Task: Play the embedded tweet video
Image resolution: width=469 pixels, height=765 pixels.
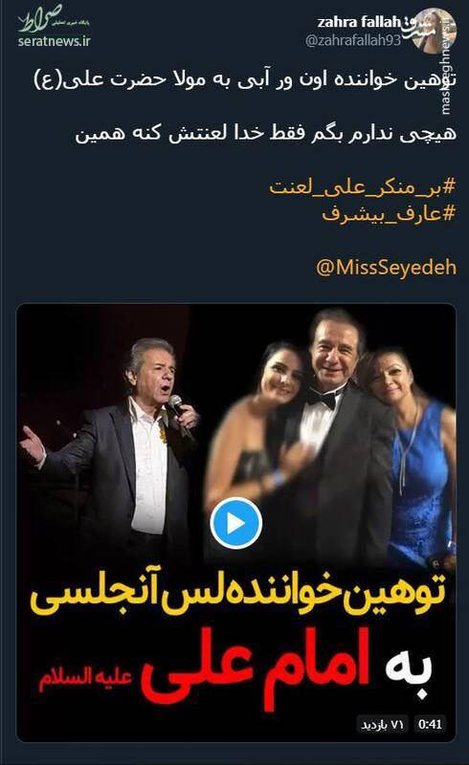Action: 236,523
